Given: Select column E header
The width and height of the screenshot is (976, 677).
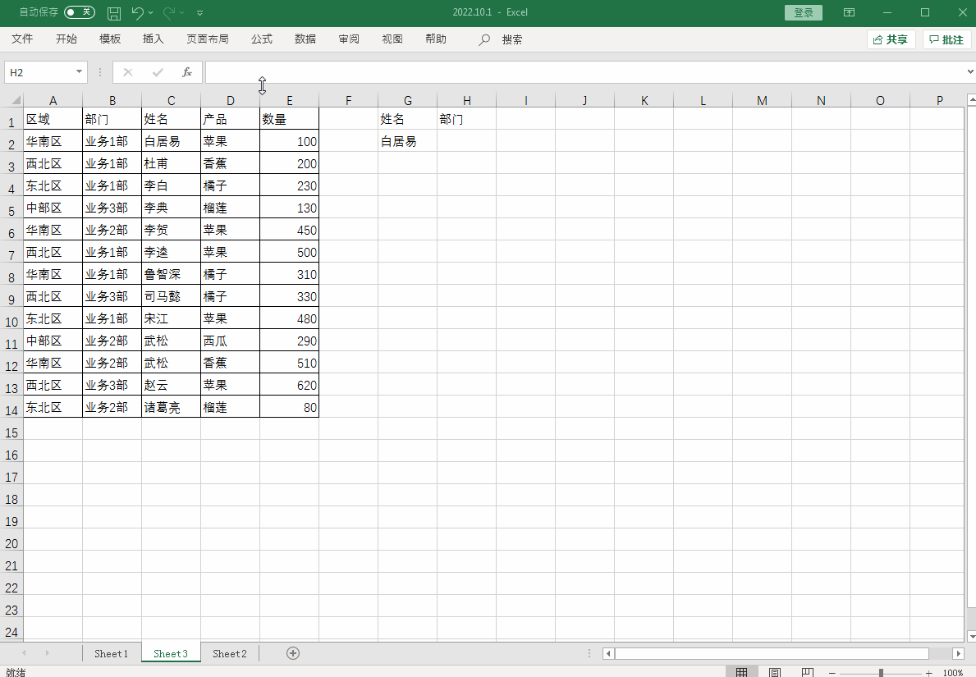Looking at the screenshot, I should pos(290,100).
